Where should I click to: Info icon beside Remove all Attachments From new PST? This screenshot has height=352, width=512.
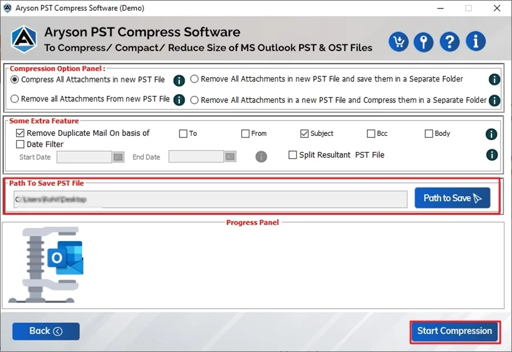[x=179, y=100]
